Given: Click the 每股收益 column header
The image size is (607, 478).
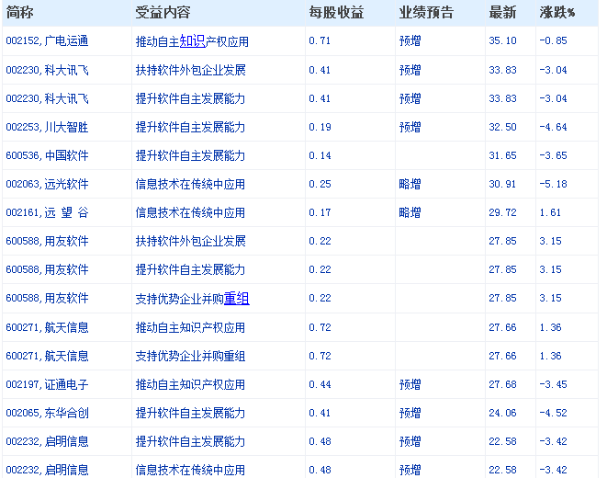Looking at the screenshot, I should pos(336,13).
